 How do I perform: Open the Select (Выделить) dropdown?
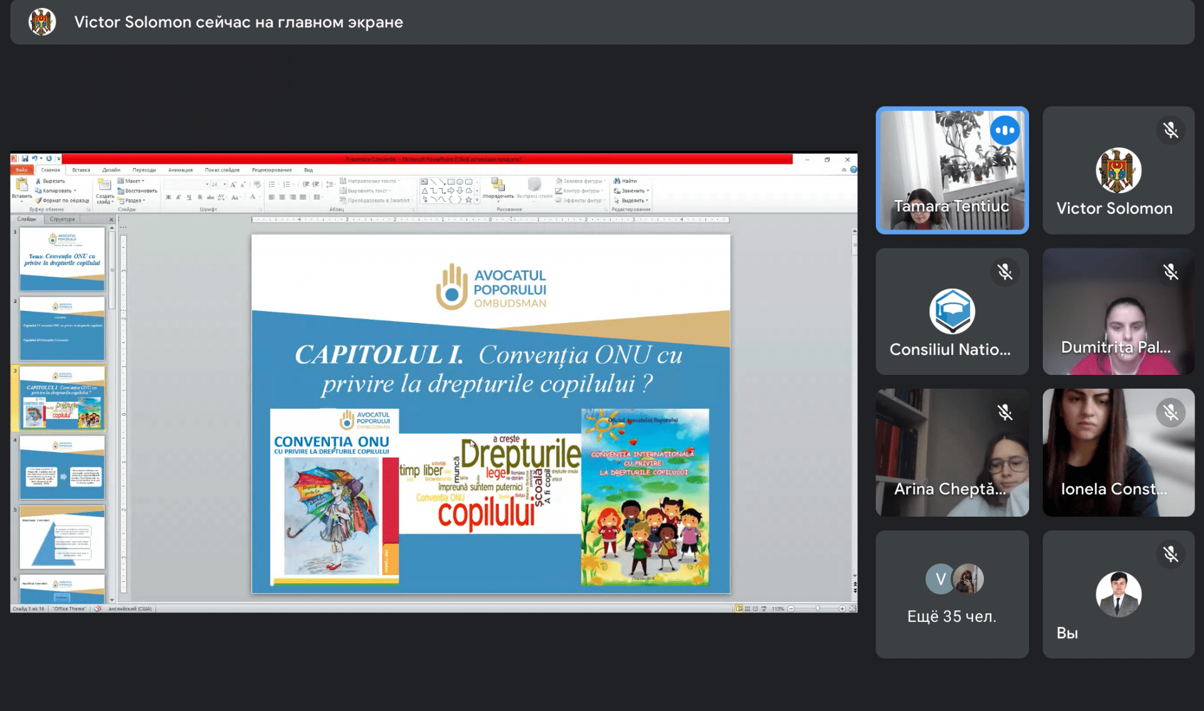click(x=631, y=201)
